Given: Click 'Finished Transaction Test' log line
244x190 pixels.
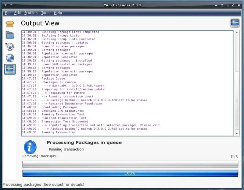Looking at the screenshot, I should click(54, 118).
